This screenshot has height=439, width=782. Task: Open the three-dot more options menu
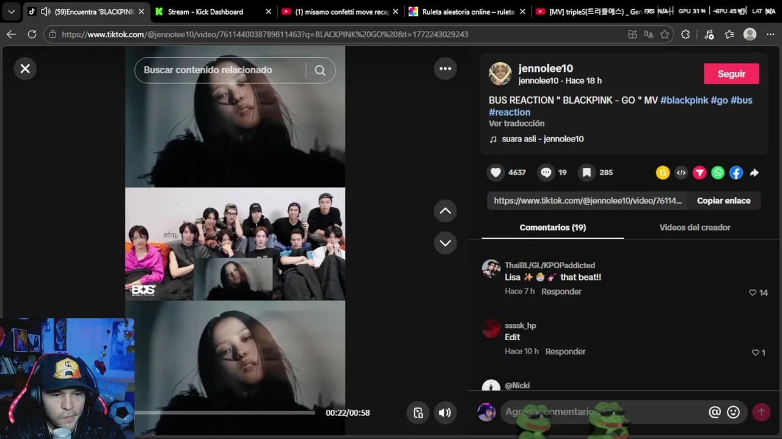445,68
